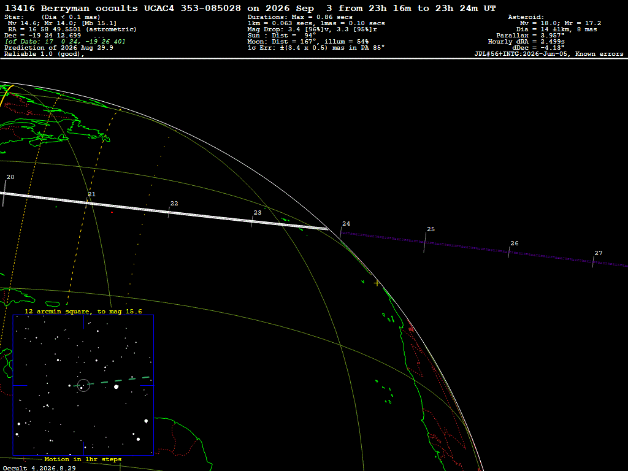The image size is (628, 471).
Task: Click the yellow cross marker on globe edge
Action: coord(377,283)
